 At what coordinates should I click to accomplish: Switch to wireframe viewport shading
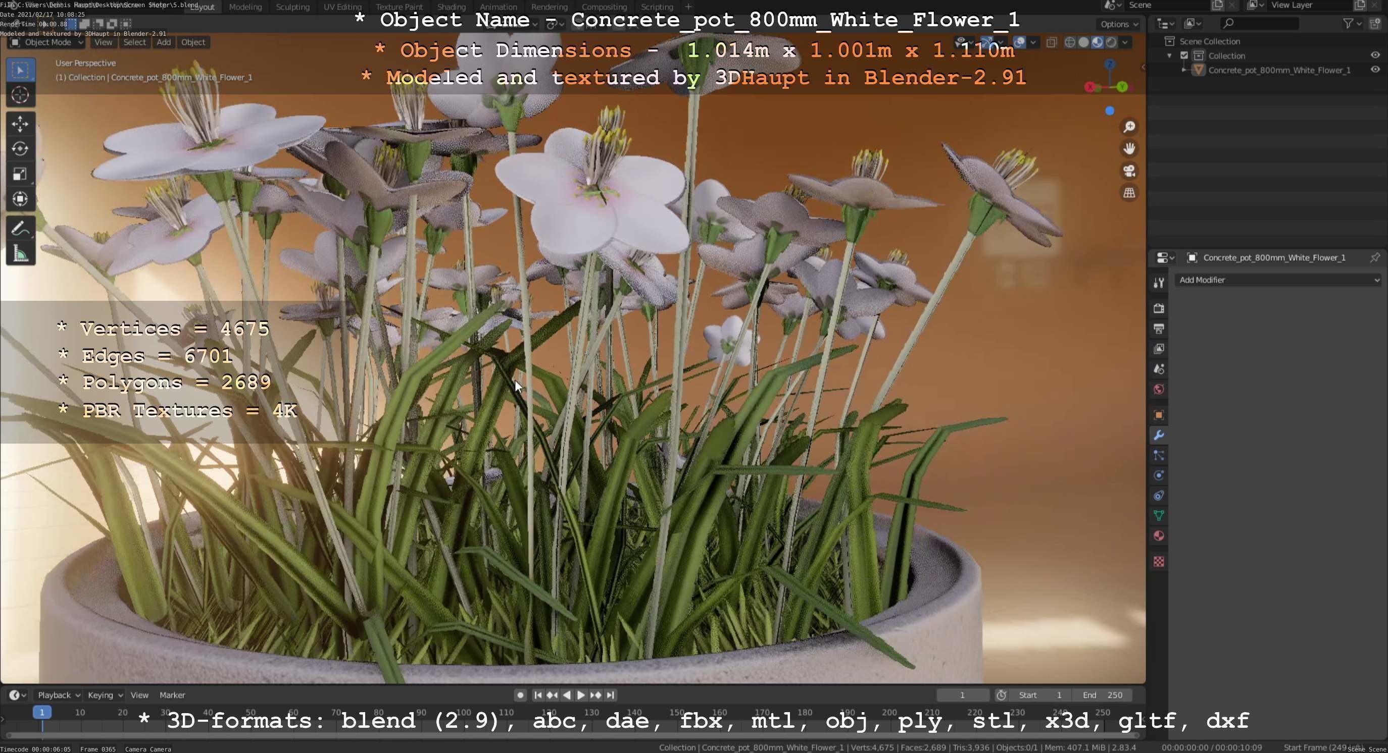pos(1070,42)
